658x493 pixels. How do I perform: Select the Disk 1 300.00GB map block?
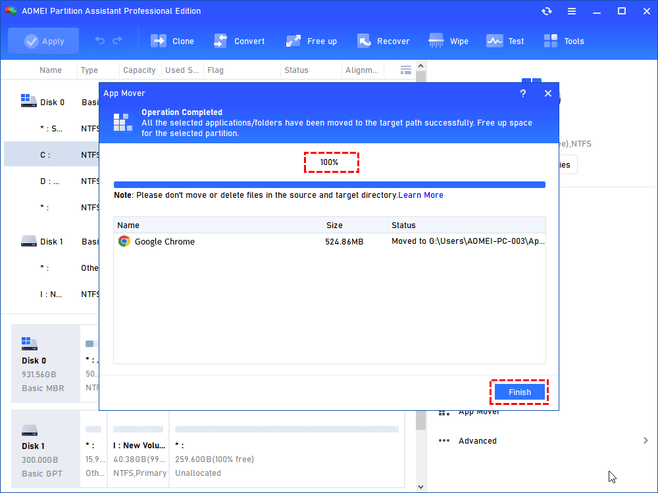[x=45, y=449]
